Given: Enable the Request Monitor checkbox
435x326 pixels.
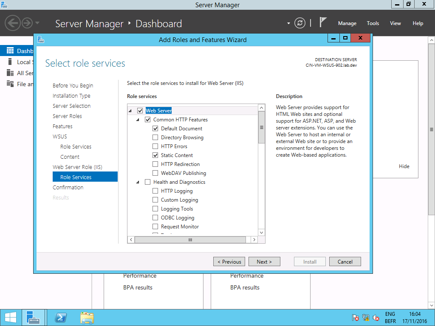Looking at the screenshot, I should pos(155,227).
